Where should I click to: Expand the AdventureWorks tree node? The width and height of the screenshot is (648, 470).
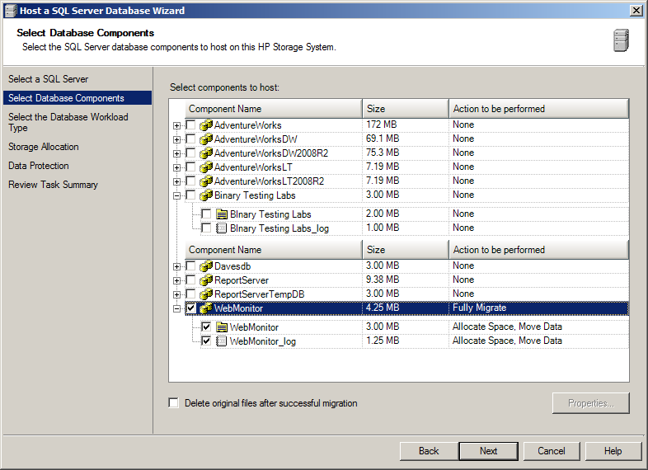(x=177, y=125)
